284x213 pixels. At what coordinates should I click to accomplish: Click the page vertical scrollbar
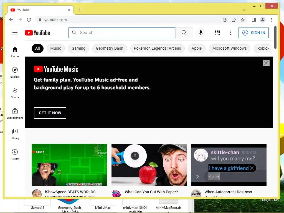pyautogui.click(x=275, y=37)
